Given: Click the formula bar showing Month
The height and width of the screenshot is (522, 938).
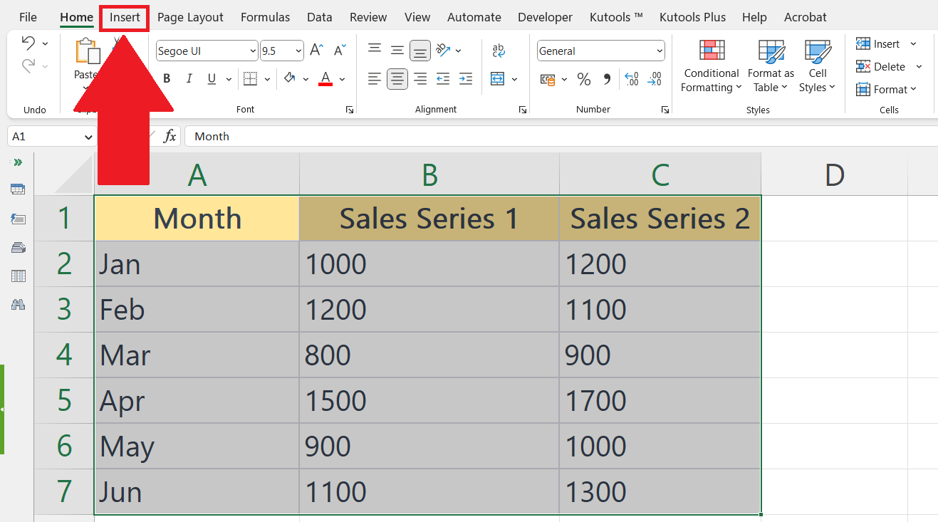Looking at the screenshot, I should 561,137.
